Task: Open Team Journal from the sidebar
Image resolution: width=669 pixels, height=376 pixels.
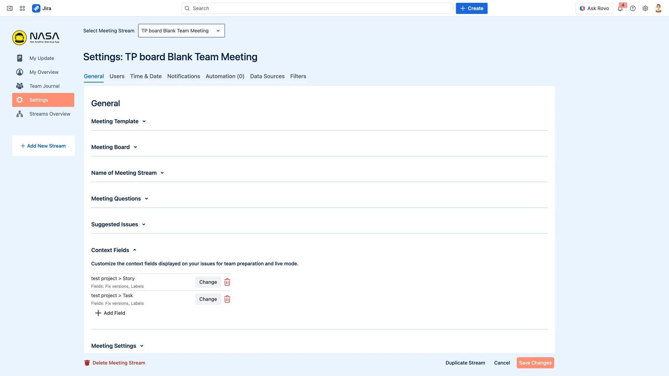Action: tap(45, 86)
